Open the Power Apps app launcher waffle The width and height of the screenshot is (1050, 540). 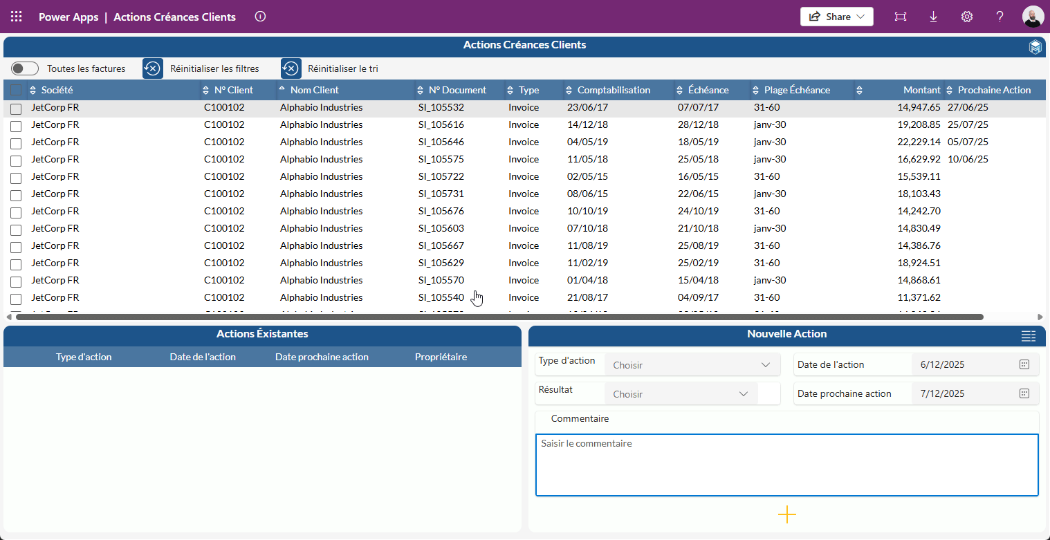(x=17, y=17)
